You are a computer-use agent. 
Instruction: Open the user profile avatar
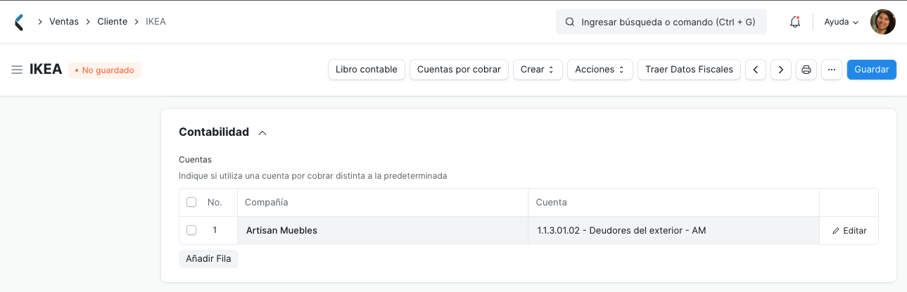[883, 22]
